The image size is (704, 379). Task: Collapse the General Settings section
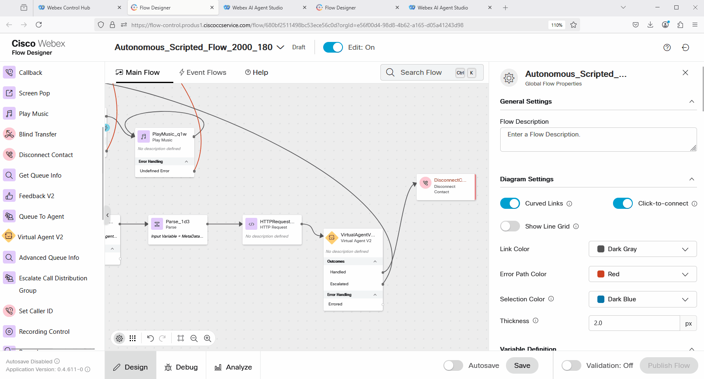pos(692,102)
